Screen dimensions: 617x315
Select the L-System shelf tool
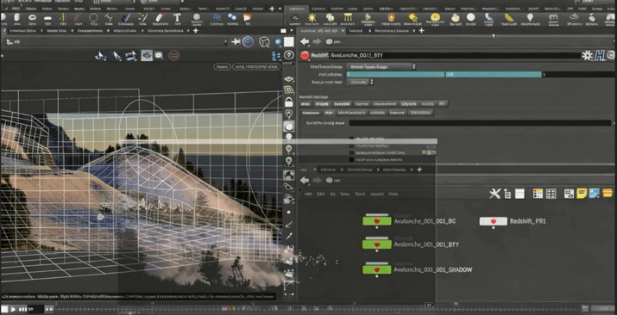point(217,18)
